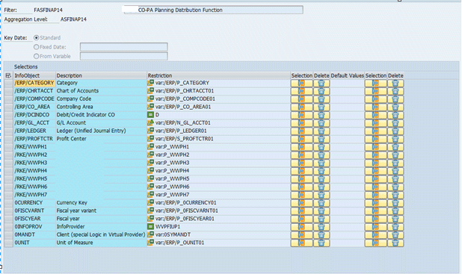This screenshot has width=462, height=274.
Task: Open default values Selection for 0FISCYEAR row
Action: point(376,219)
